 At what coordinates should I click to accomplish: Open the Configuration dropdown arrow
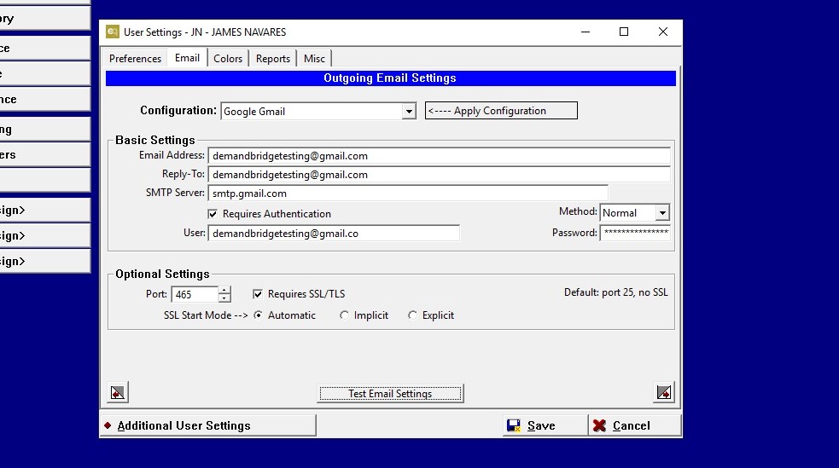coord(409,111)
